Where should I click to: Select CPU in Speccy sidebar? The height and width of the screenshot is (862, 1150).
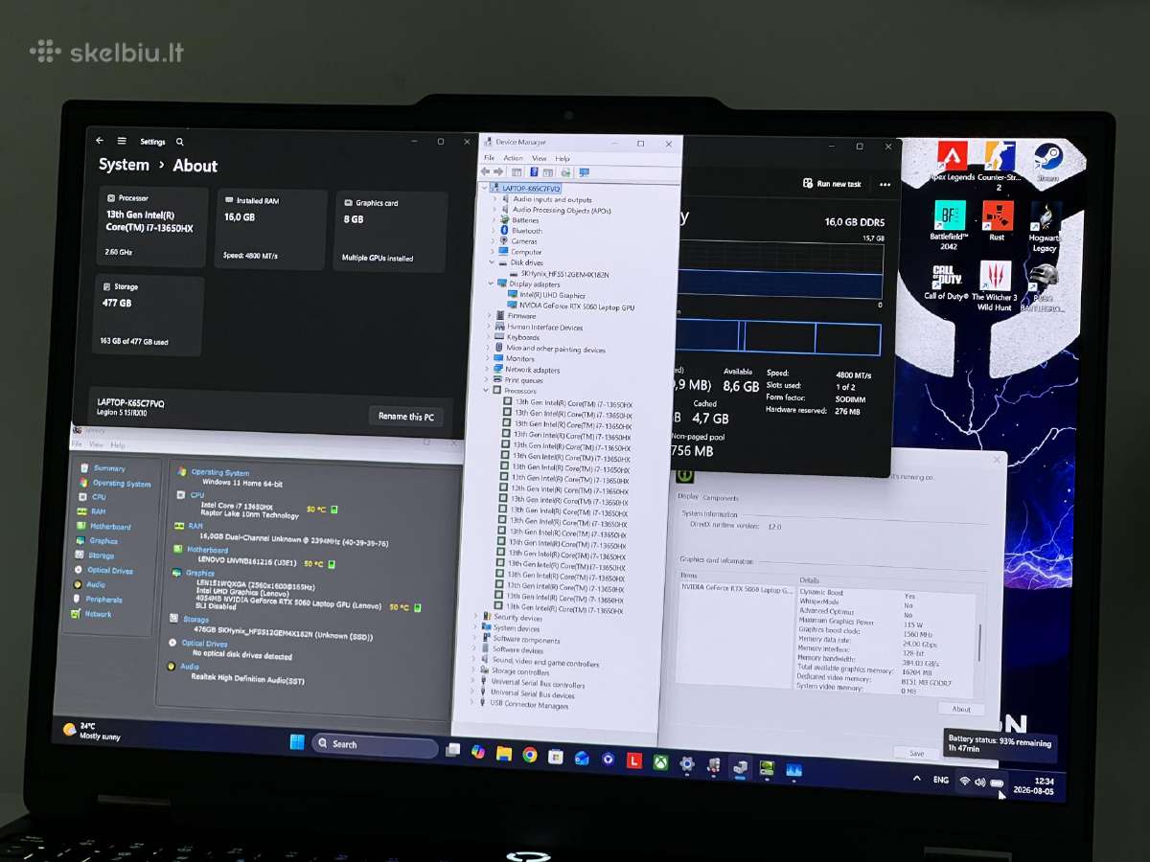[x=93, y=497]
